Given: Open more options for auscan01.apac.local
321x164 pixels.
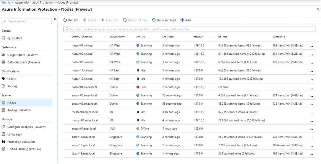Looking at the screenshot, I should (311, 130).
